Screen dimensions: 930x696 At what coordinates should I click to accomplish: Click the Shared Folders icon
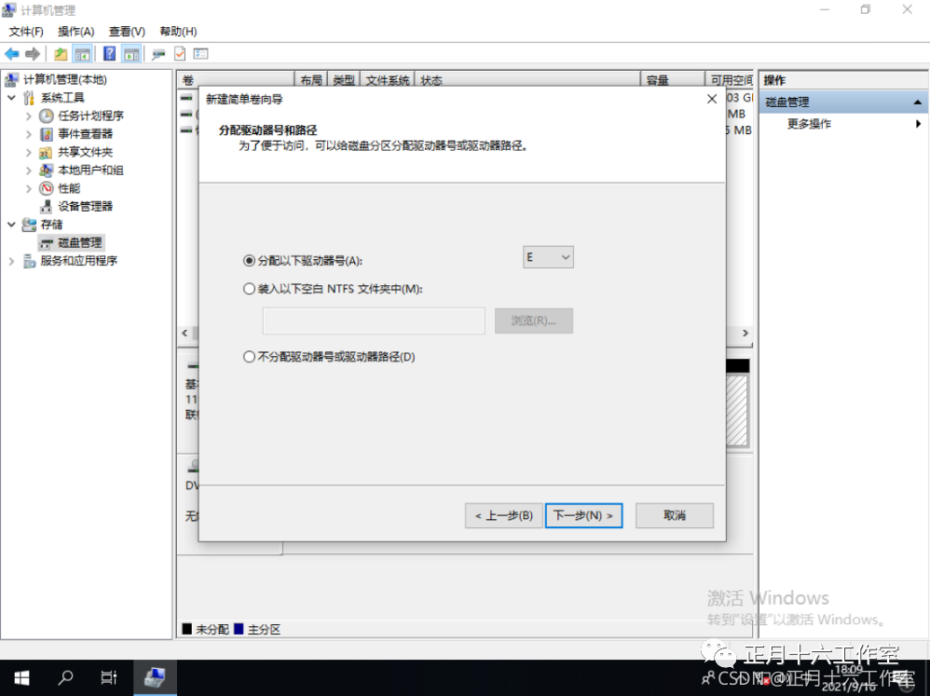pyautogui.click(x=45, y=152)
